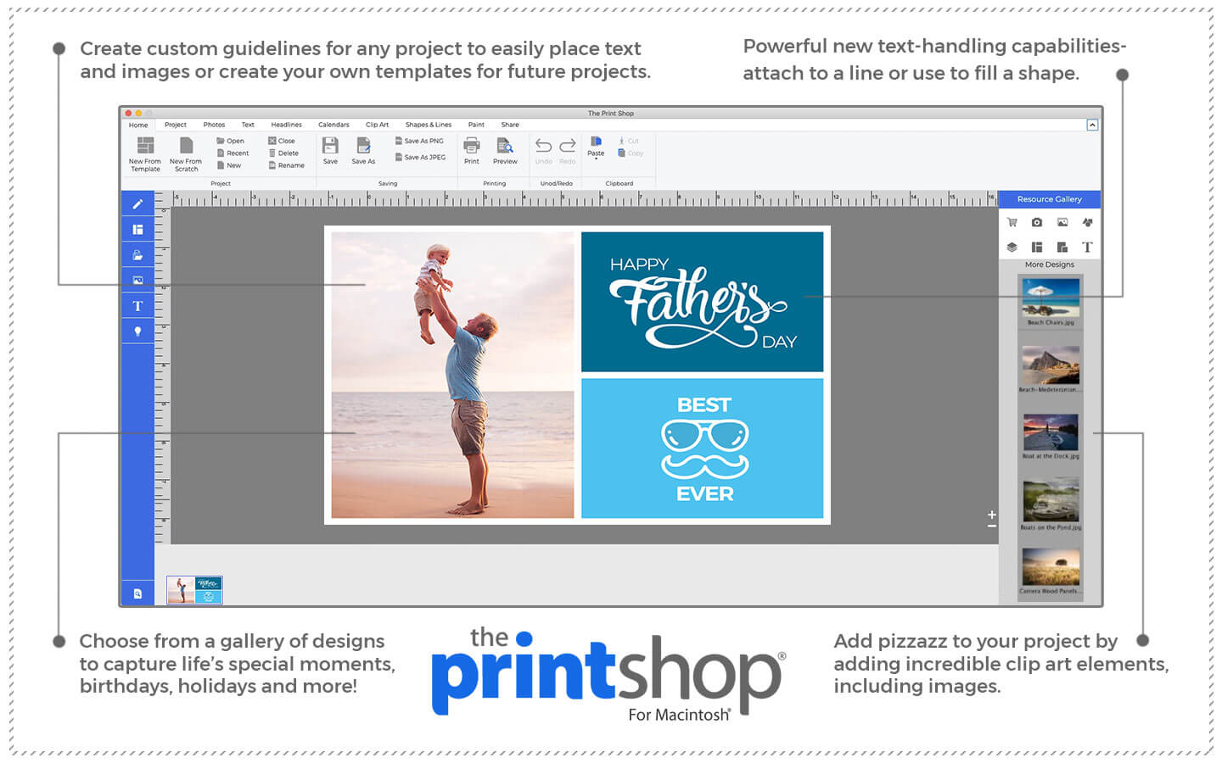Image resolution: width=1222 pixels, height=763 pixels.
Task: Click Cut in Clipboard group
Action: pos(629,141)
